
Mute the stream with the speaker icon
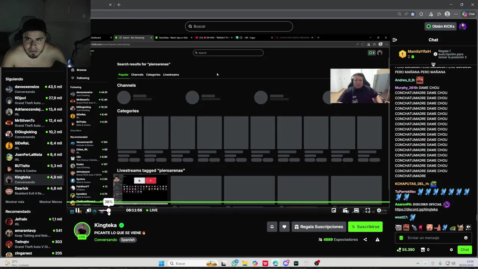pos(89,210)
